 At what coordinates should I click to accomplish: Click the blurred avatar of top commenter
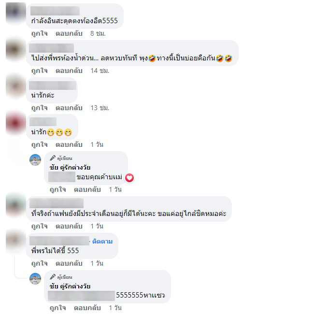click(15, 12)
